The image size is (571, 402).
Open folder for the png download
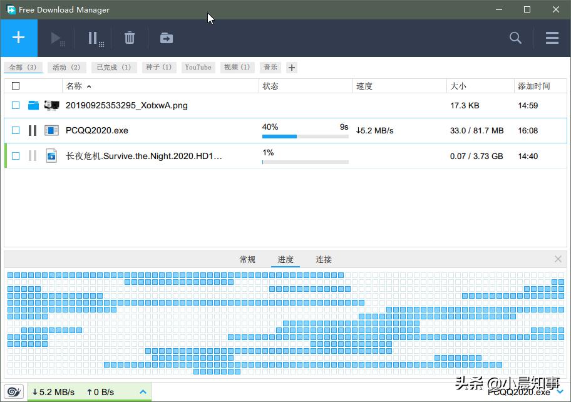coord(33,105)
